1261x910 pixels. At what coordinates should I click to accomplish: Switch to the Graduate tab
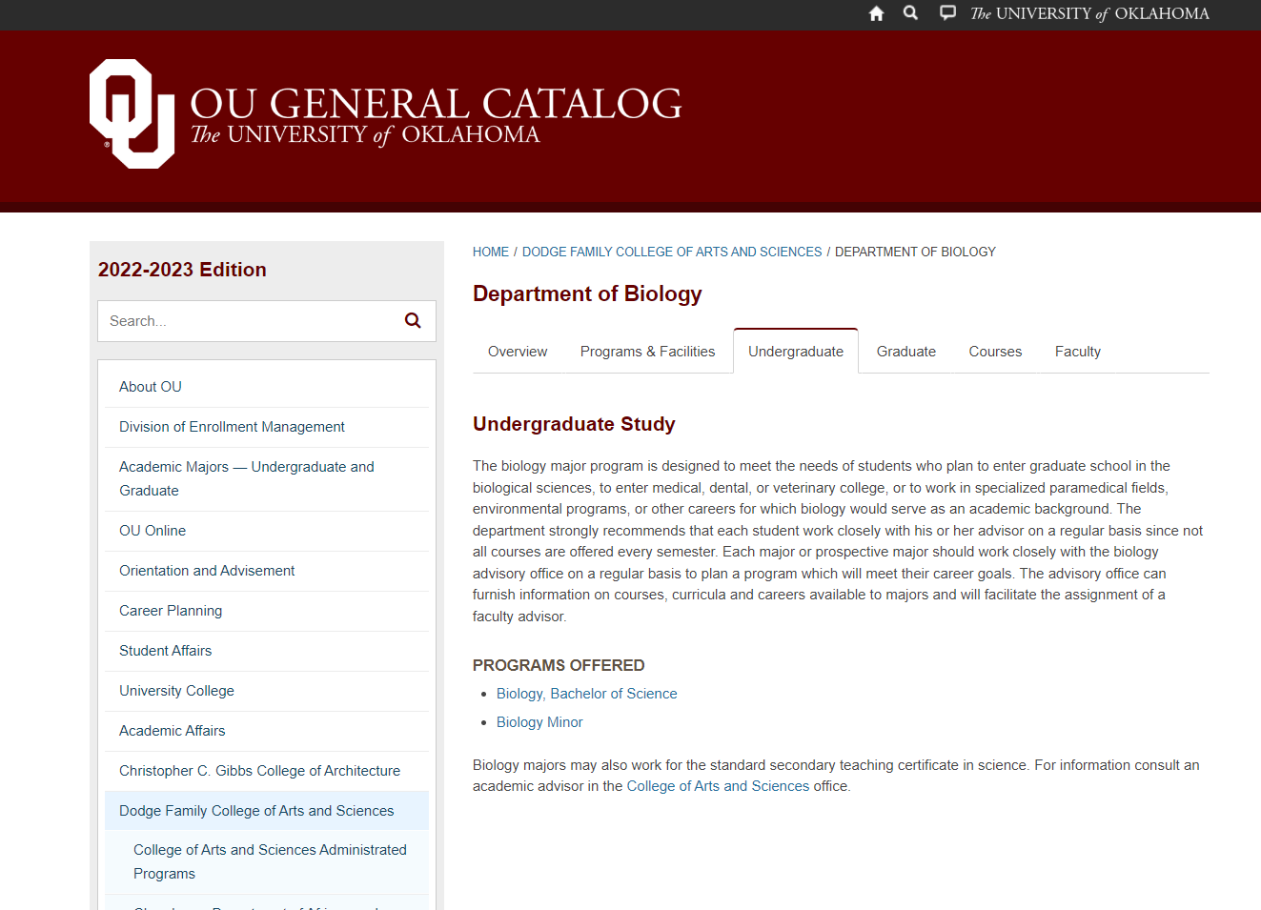tap(906, 352)
